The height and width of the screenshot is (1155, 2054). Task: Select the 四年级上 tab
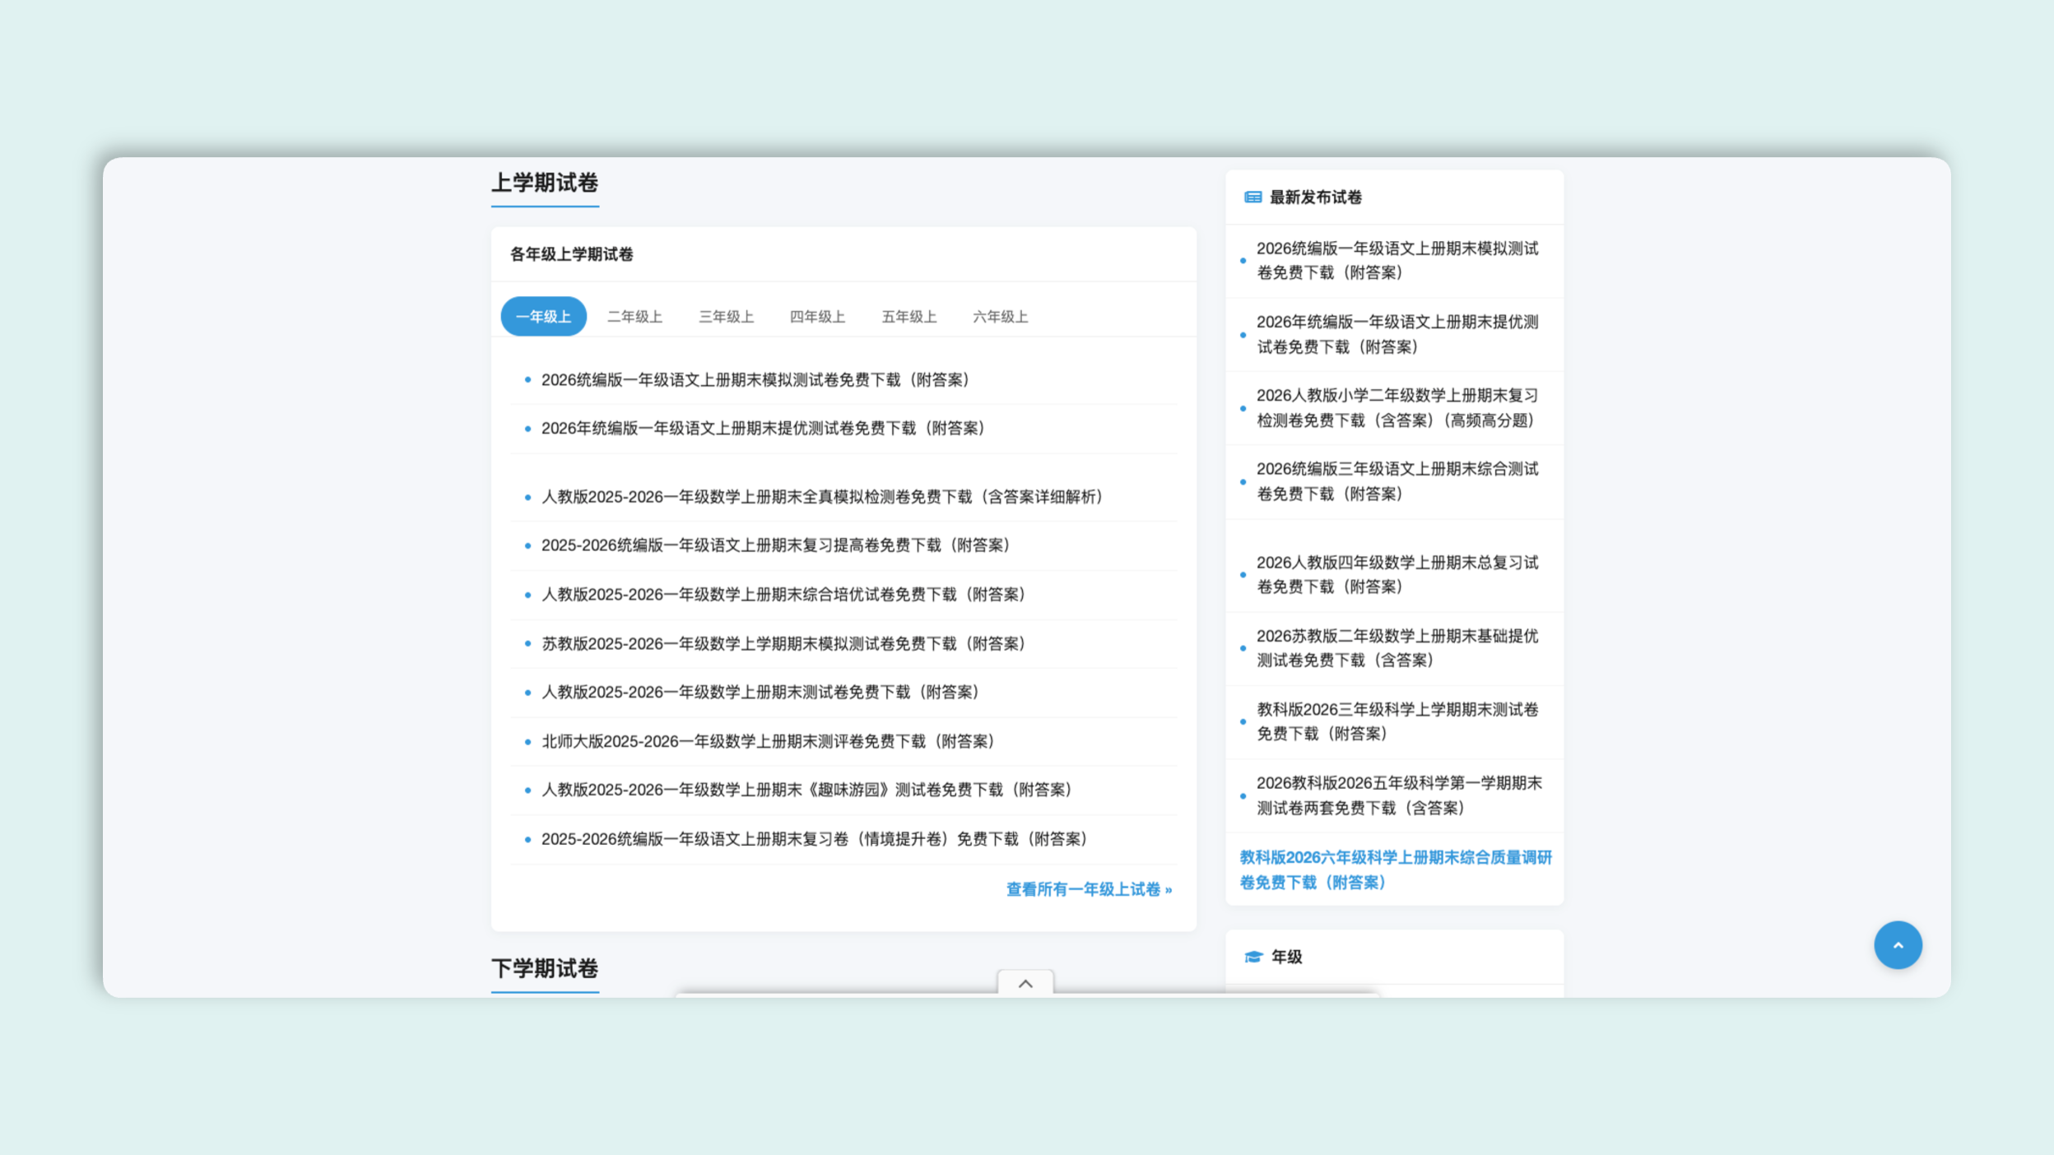click(817, 316)
